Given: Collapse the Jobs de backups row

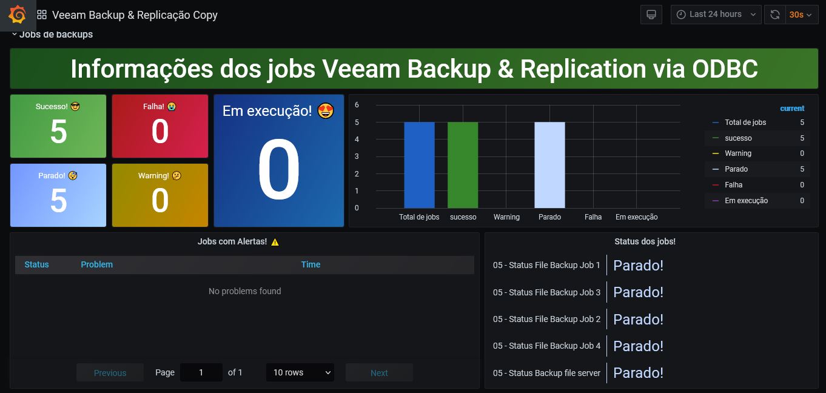Looking at the screenshot, I should click(15, 35).
